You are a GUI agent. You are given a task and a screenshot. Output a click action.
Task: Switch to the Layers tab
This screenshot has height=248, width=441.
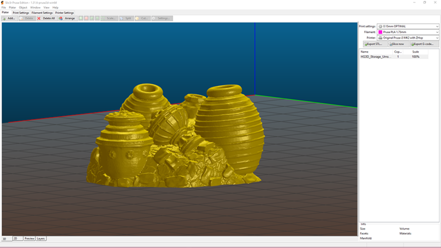[x=41, y=239]
